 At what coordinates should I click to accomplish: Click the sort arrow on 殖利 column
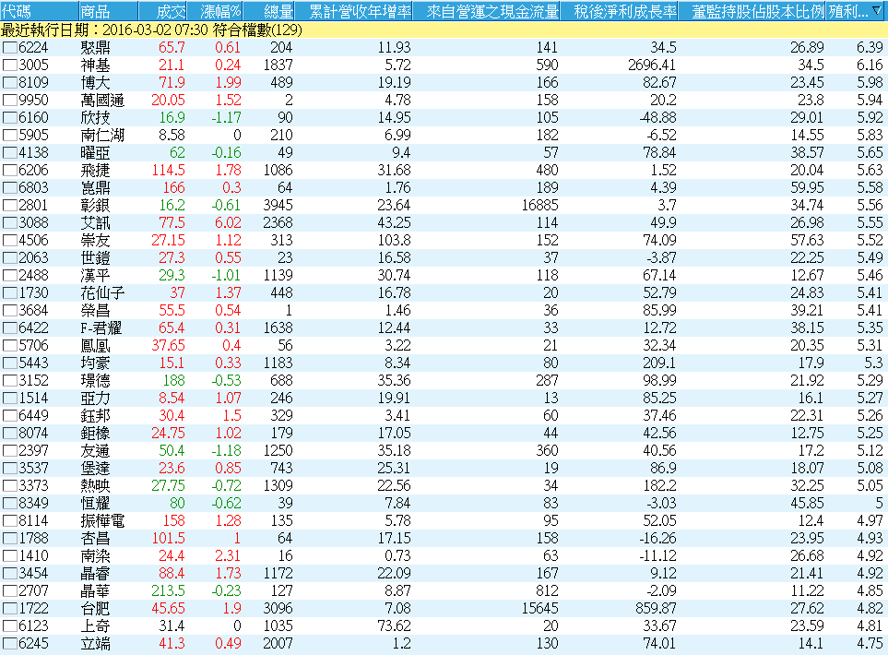(875, 12)
